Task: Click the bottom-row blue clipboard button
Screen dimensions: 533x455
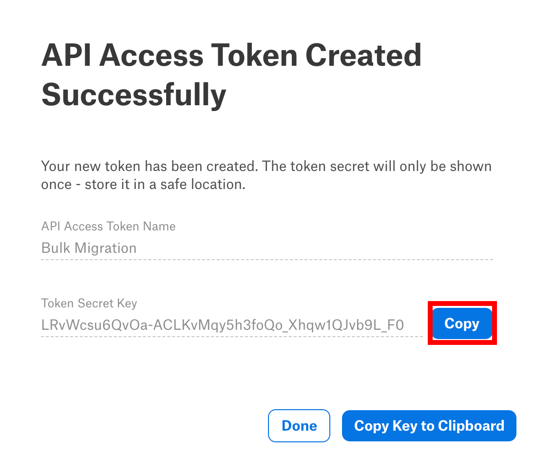Action: 429,425
